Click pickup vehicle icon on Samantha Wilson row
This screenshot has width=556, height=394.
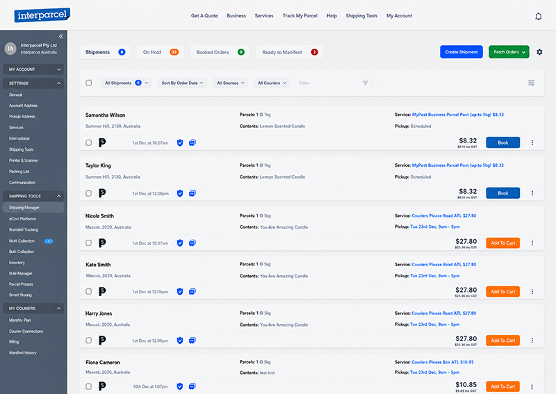point(193,142)
